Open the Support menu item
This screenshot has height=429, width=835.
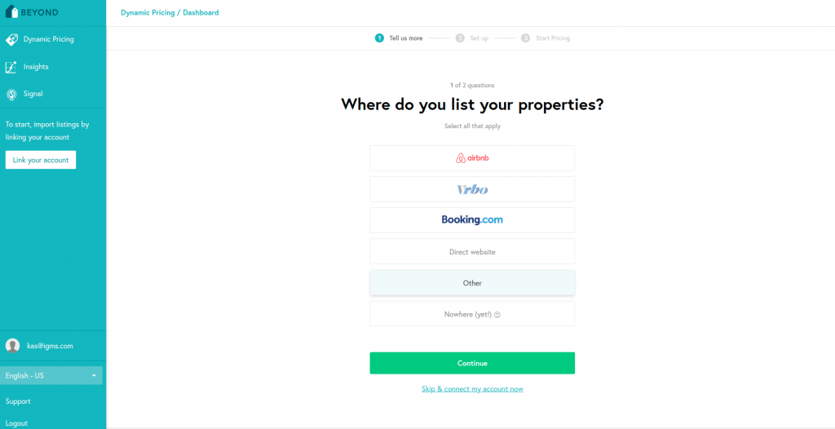click(18, 401)
